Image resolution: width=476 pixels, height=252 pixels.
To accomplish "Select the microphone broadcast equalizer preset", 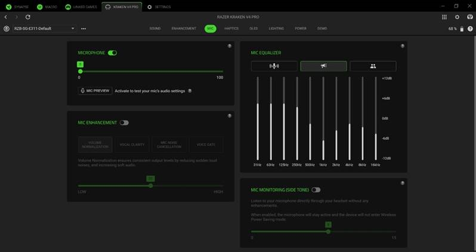I will pos(274,66).
